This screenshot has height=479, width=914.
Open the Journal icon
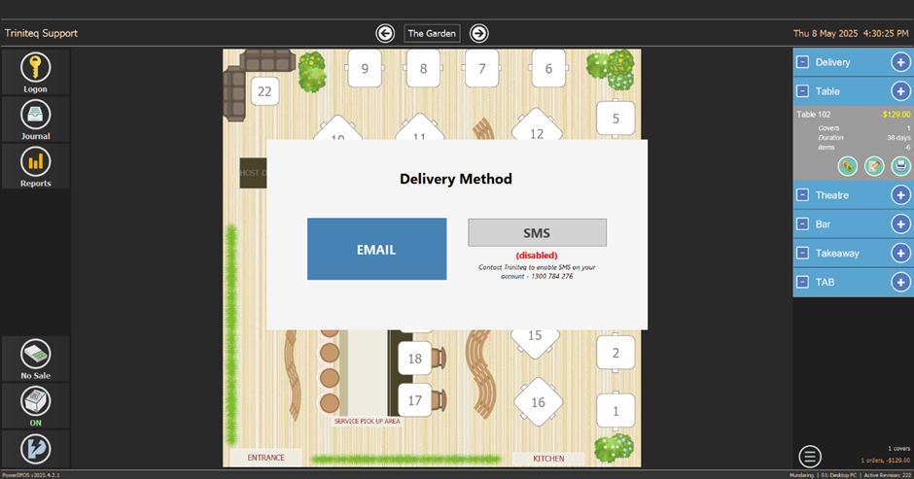(x=36, y=115)
